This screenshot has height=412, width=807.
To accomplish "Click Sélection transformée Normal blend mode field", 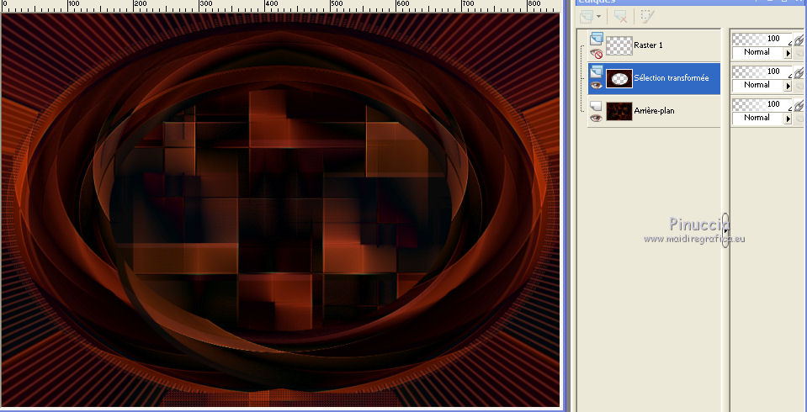I will pyautogui.click(x=757, y=86).
